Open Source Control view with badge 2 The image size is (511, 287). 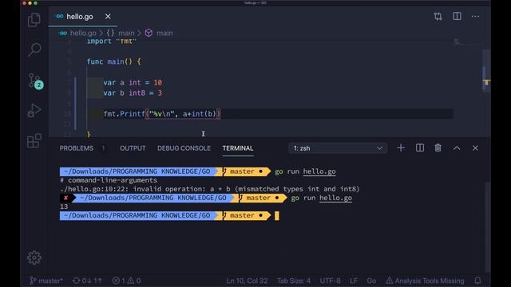click(x=35, y=81)
